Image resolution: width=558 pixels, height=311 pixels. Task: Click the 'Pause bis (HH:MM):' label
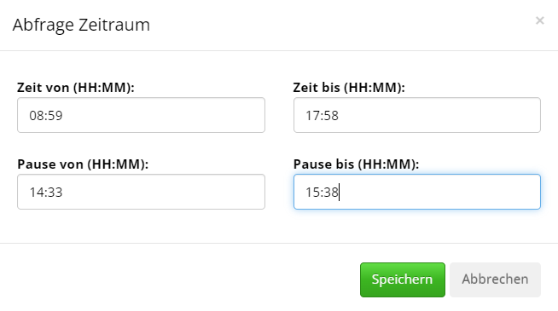pos(357,164)
